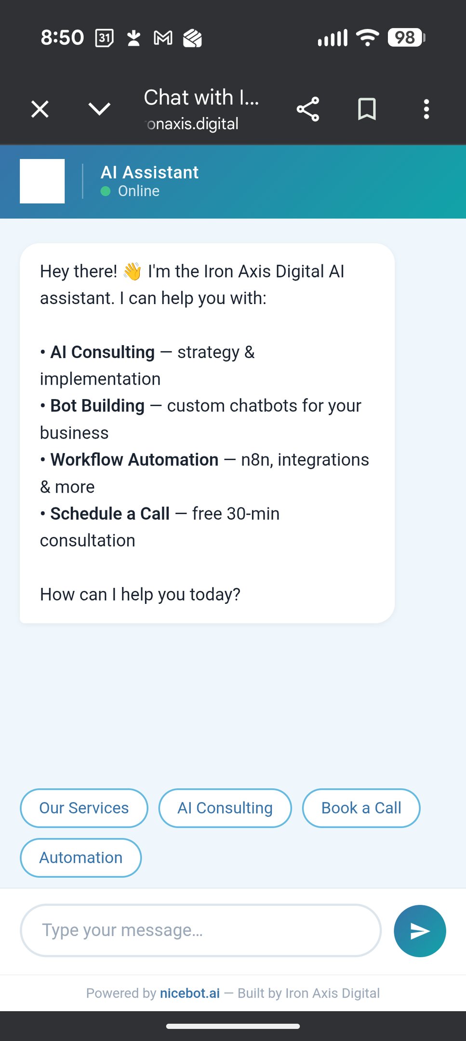
Task: Select the Our Services quick reply
Action: (x=84, y=808)
